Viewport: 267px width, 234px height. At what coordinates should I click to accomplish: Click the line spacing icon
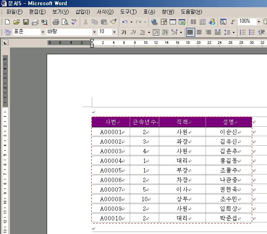[227, 32]
